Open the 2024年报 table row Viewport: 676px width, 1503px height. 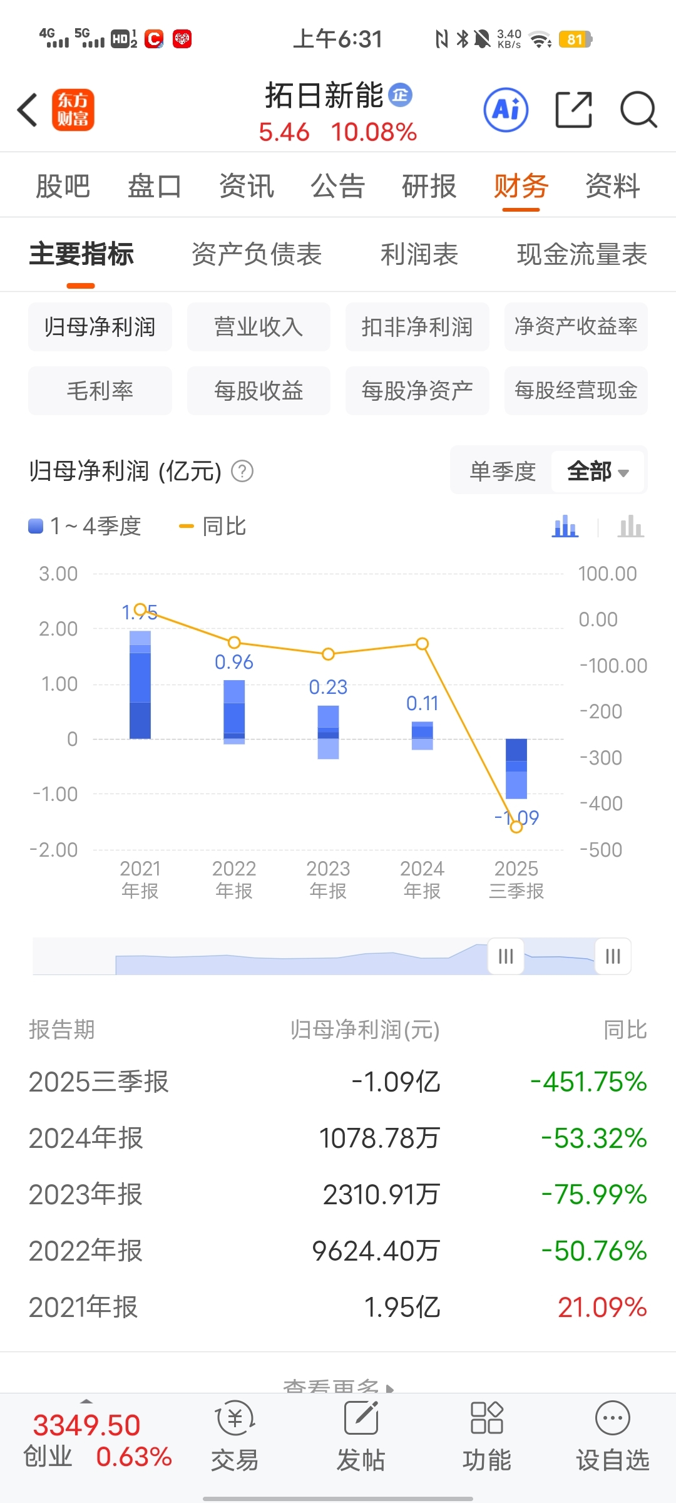point(338,1139)
